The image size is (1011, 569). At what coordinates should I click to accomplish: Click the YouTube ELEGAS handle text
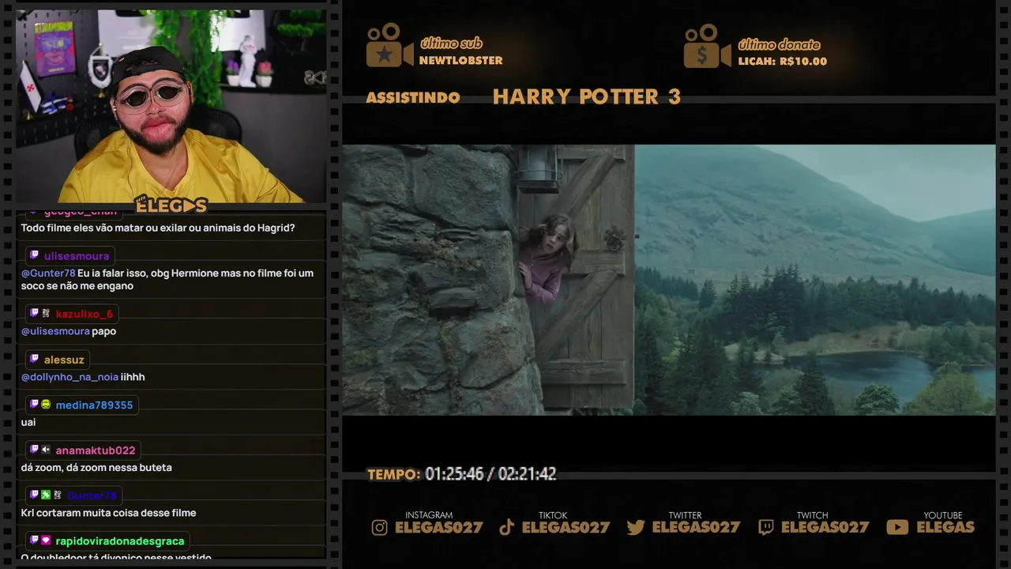(945, 528)
